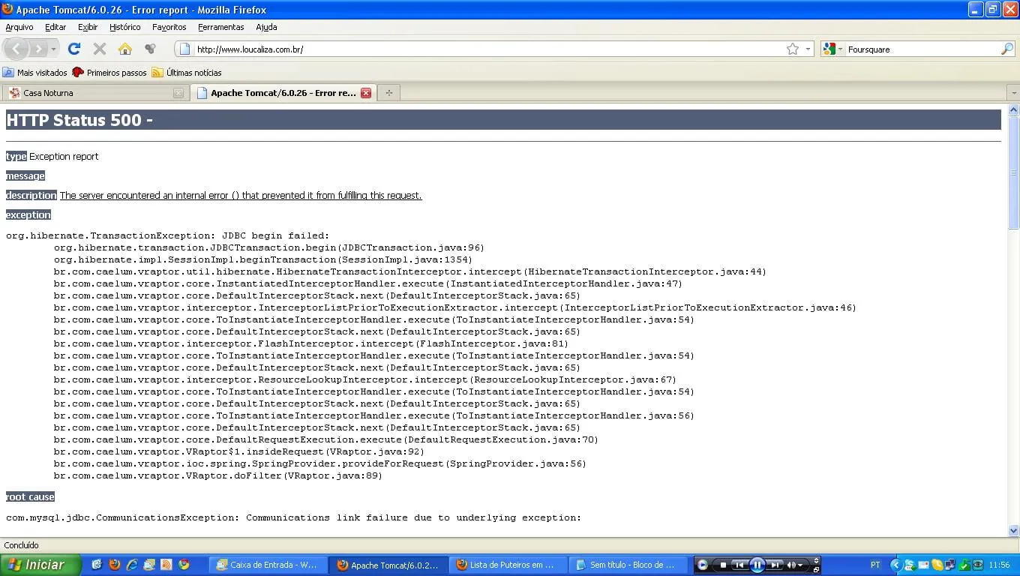Open the PT language bar indicator
1020x576 pixels.
(875, 565)
